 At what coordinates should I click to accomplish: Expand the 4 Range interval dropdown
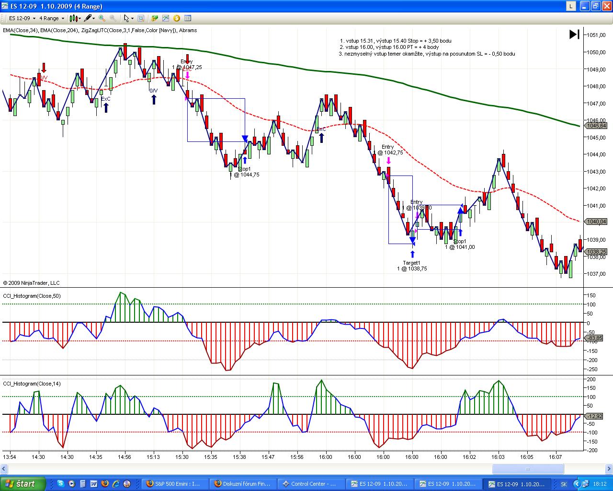point(52,18)
